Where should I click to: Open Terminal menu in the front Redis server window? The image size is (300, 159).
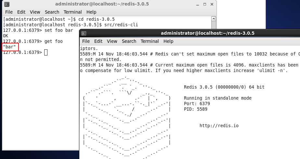click(150, 41)
